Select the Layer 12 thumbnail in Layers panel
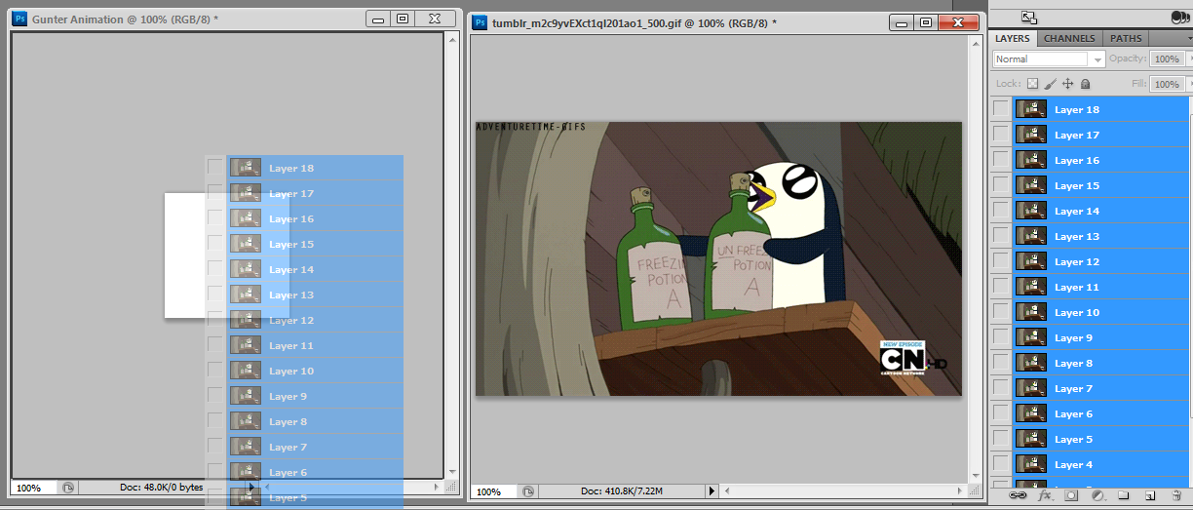 [x=1031, y=261]
